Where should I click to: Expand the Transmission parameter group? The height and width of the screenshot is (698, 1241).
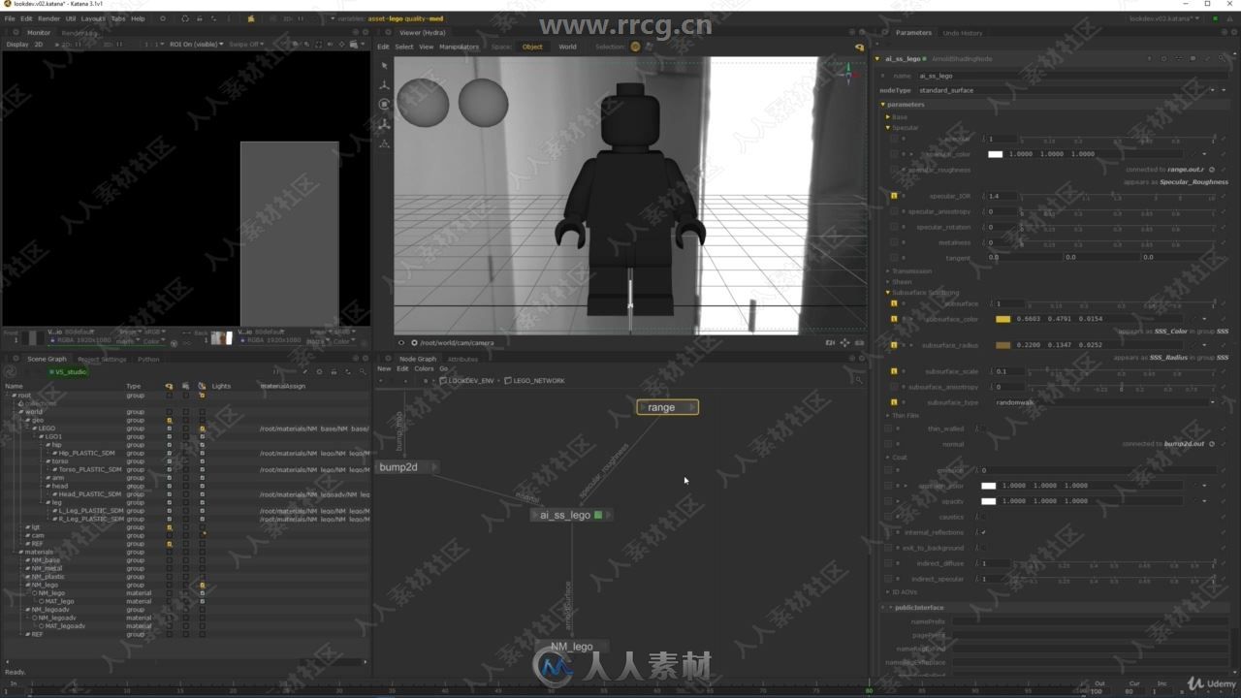coord(887,271)
